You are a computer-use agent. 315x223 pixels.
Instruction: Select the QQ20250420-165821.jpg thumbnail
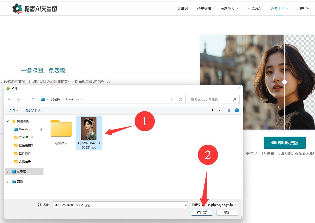(89, 129)
